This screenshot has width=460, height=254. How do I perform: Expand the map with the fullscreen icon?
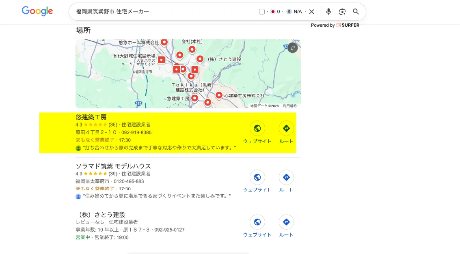click(292, 47)
